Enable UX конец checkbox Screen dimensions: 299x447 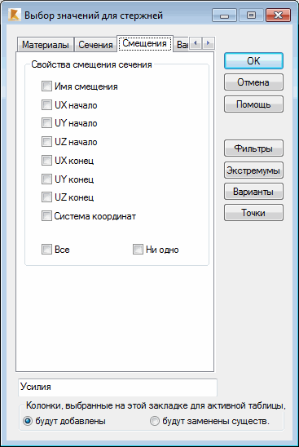(x=46, y=160)
